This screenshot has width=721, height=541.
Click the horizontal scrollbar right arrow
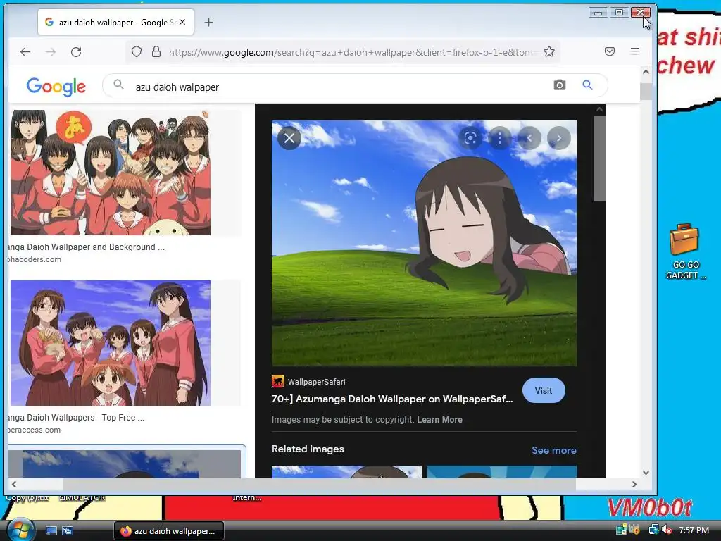click(x=634, y=485)
